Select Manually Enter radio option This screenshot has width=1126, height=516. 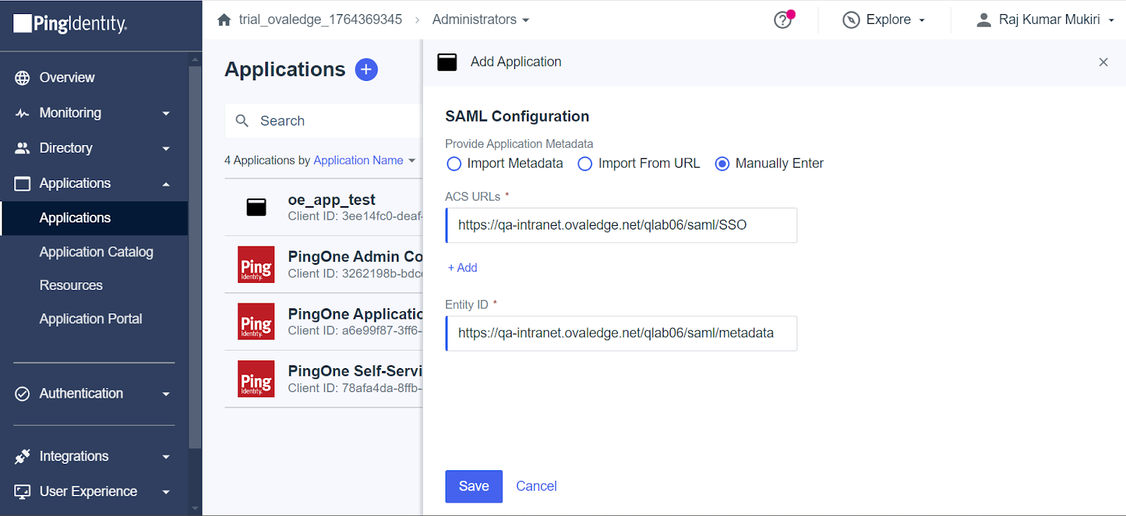722,164
